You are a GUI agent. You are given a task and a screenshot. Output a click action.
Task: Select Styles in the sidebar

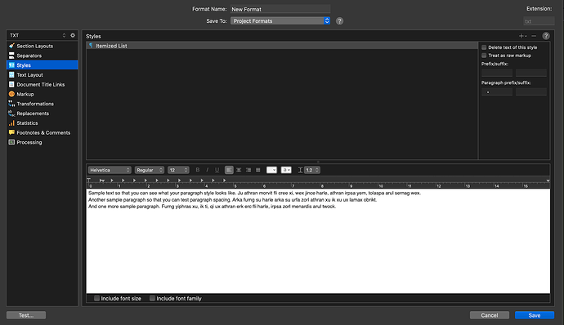tap(42, 65)
